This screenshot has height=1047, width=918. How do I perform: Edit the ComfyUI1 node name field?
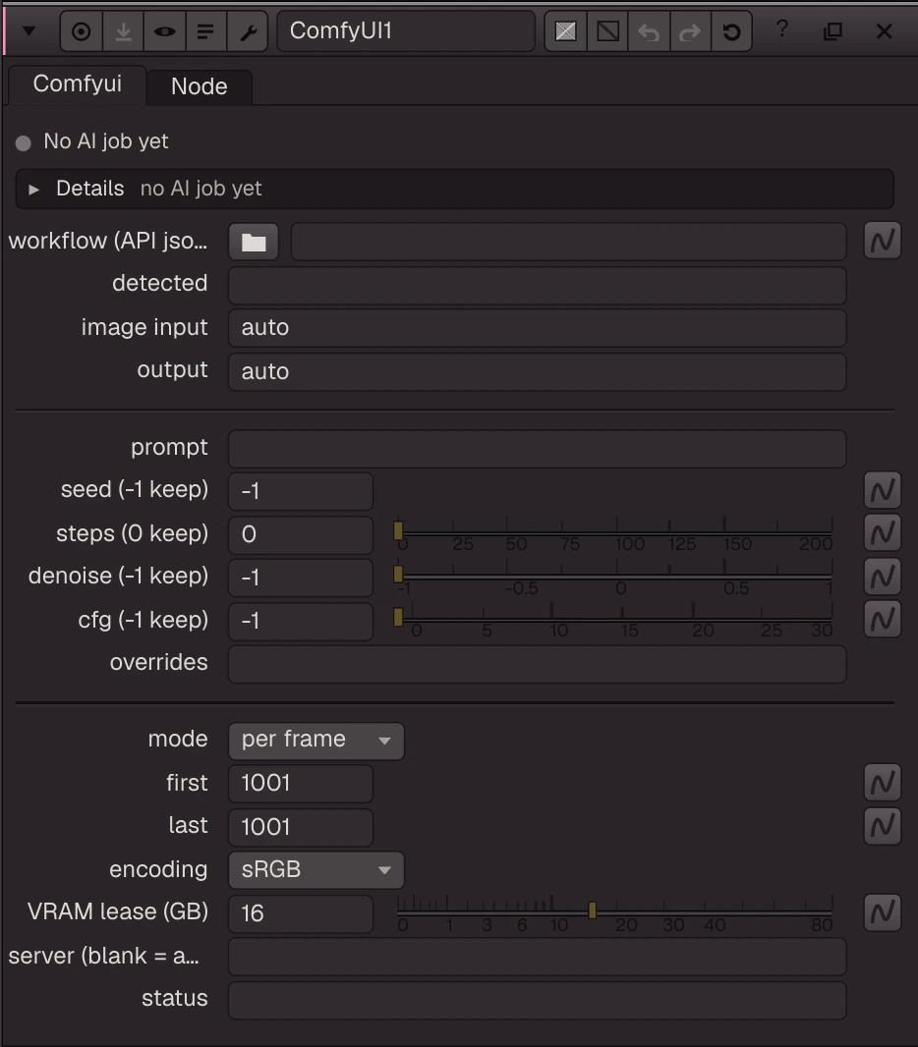406,30
